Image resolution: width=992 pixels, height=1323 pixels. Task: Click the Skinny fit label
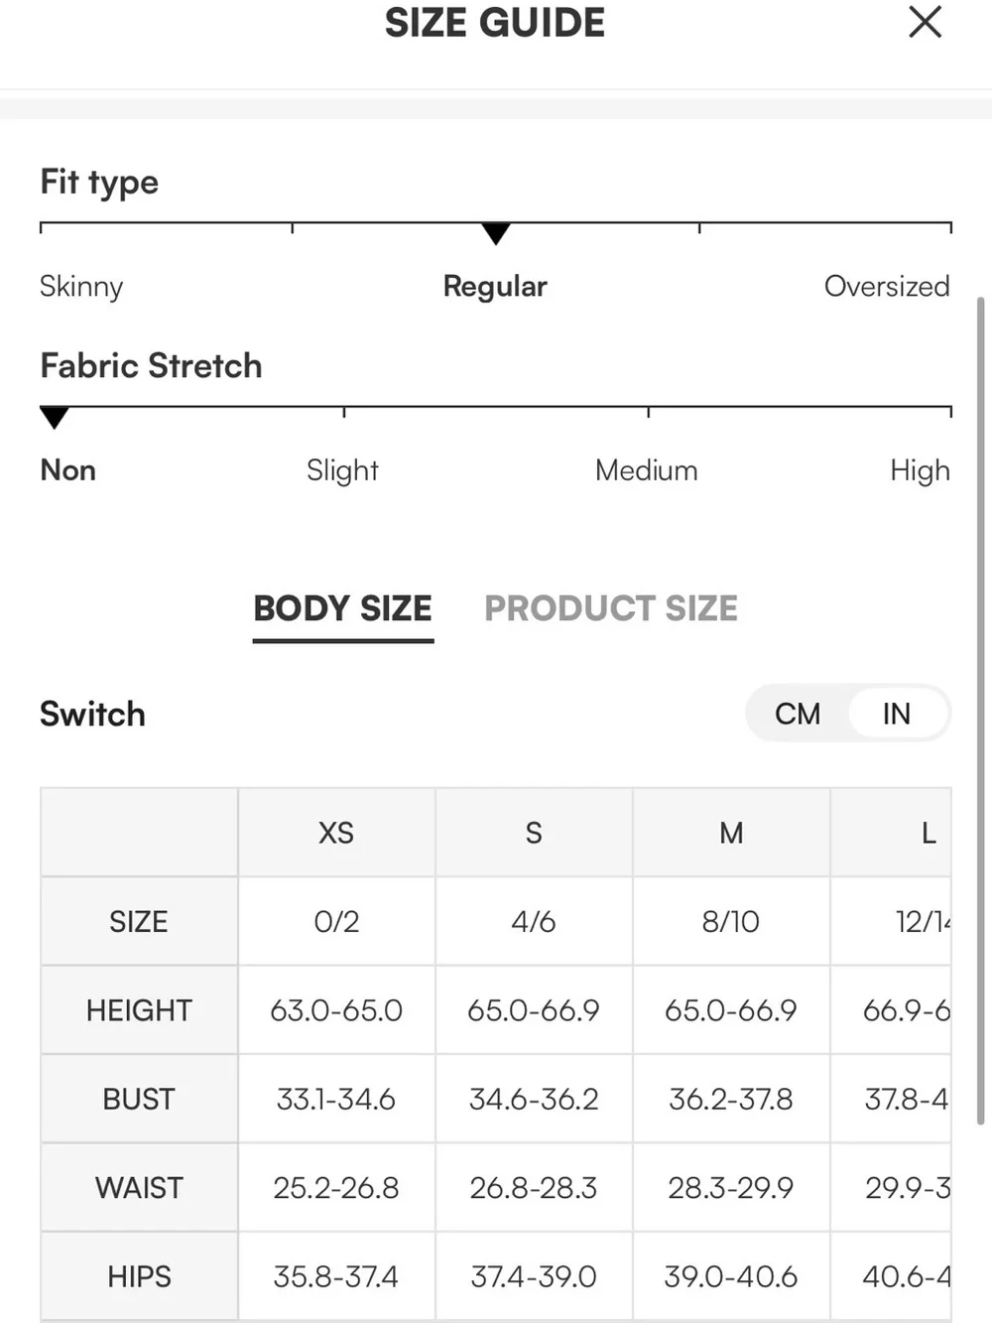point(81,286)
